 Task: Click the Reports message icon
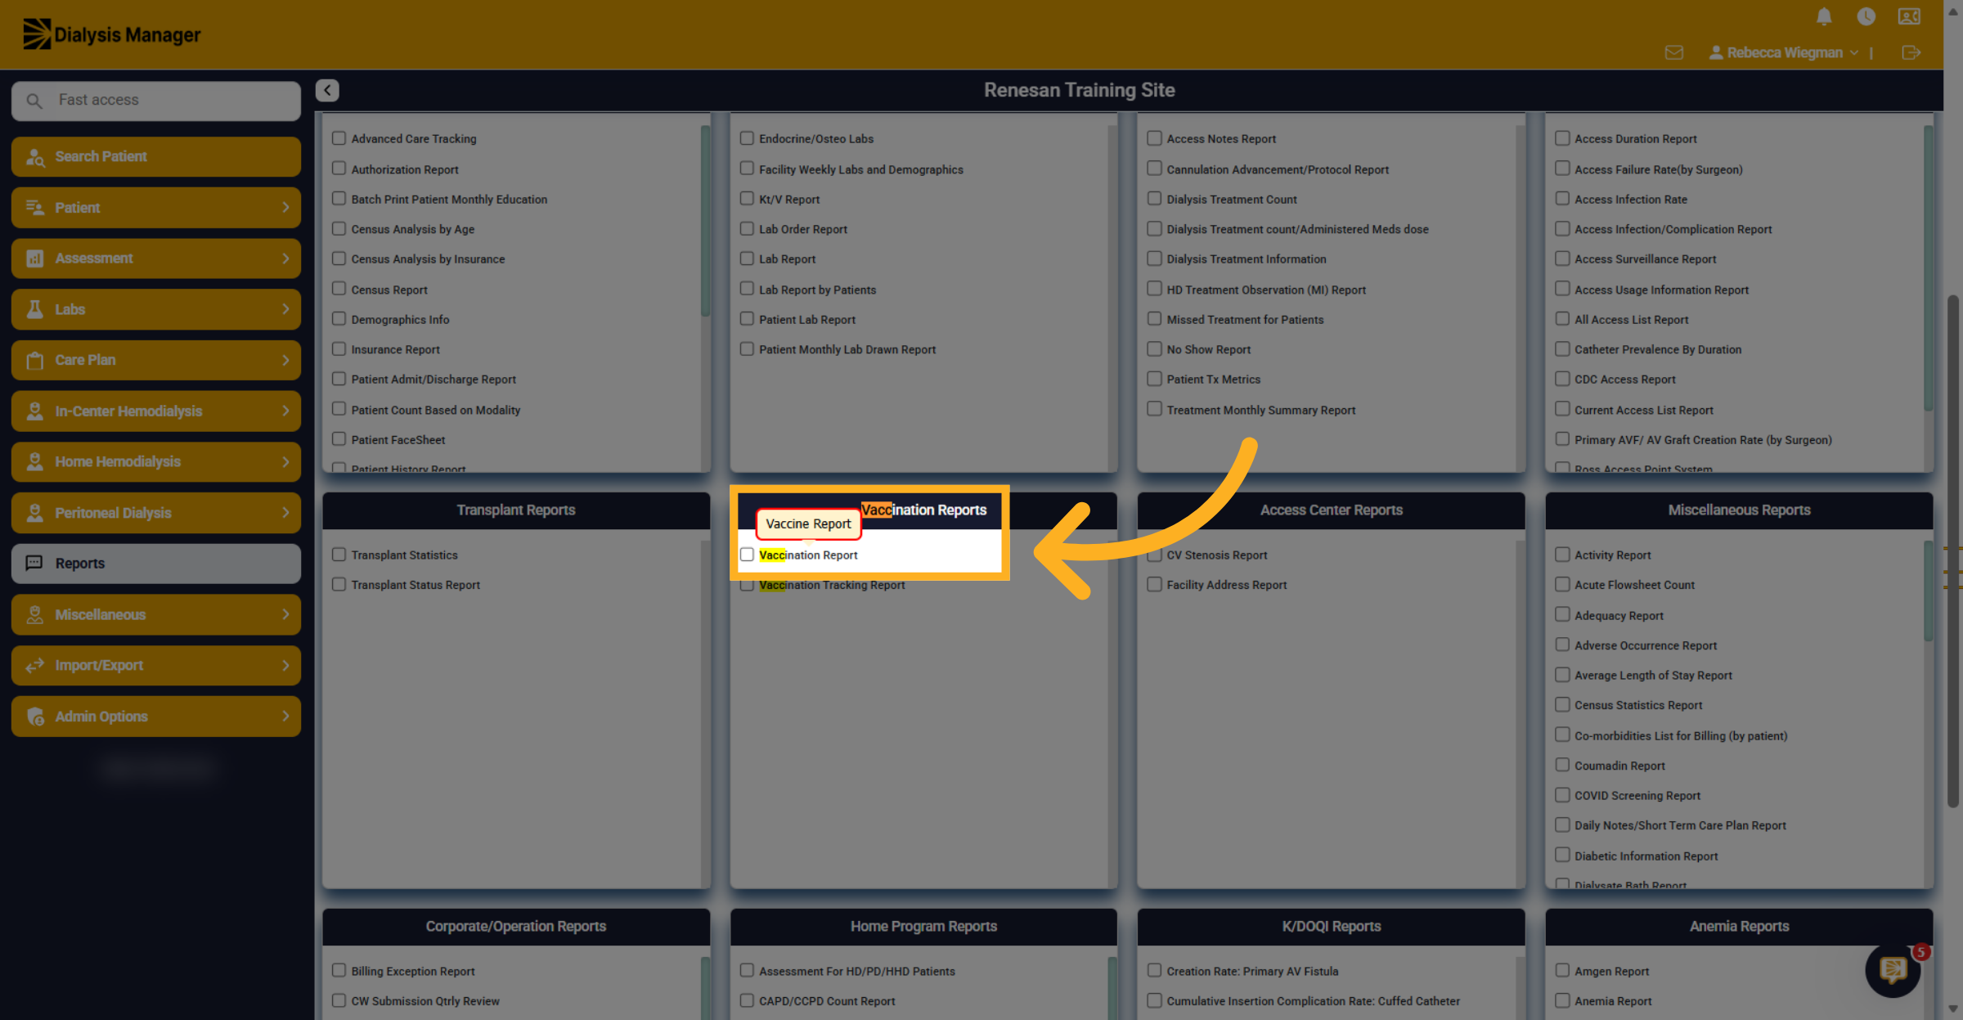(34, 563)
